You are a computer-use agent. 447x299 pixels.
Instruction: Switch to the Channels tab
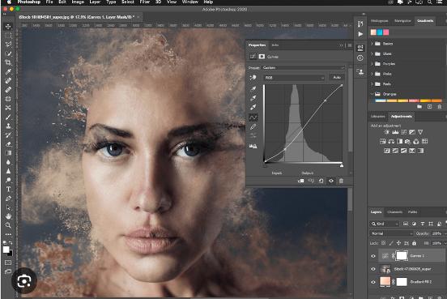395,212
